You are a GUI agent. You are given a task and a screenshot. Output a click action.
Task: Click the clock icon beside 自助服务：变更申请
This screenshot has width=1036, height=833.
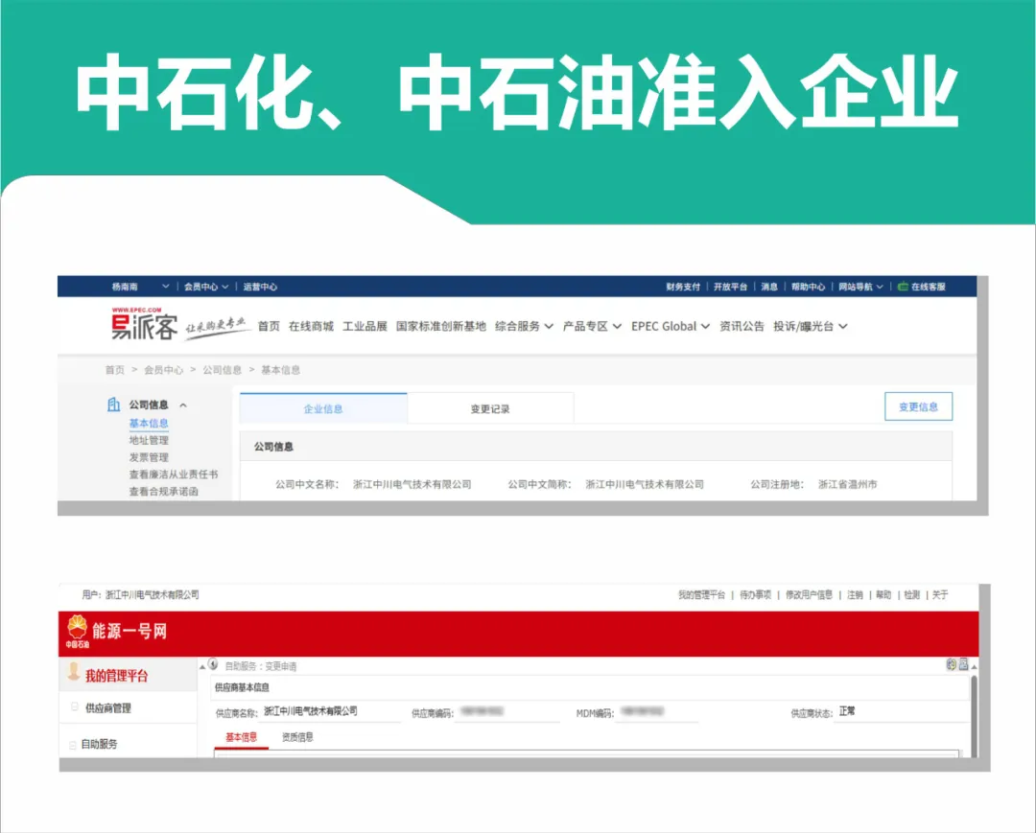pos(214,665)
